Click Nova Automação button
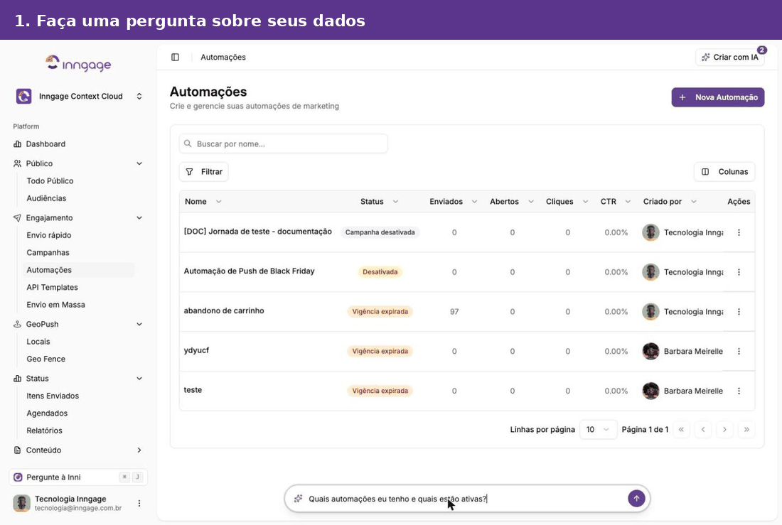782x525 pixels. (718, 97)
